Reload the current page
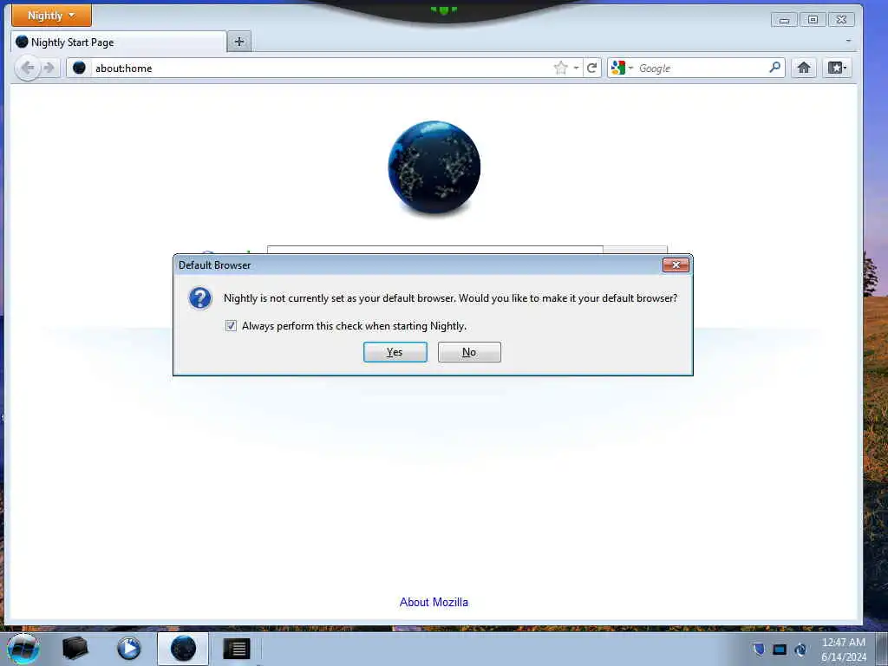 coord(591,68)
